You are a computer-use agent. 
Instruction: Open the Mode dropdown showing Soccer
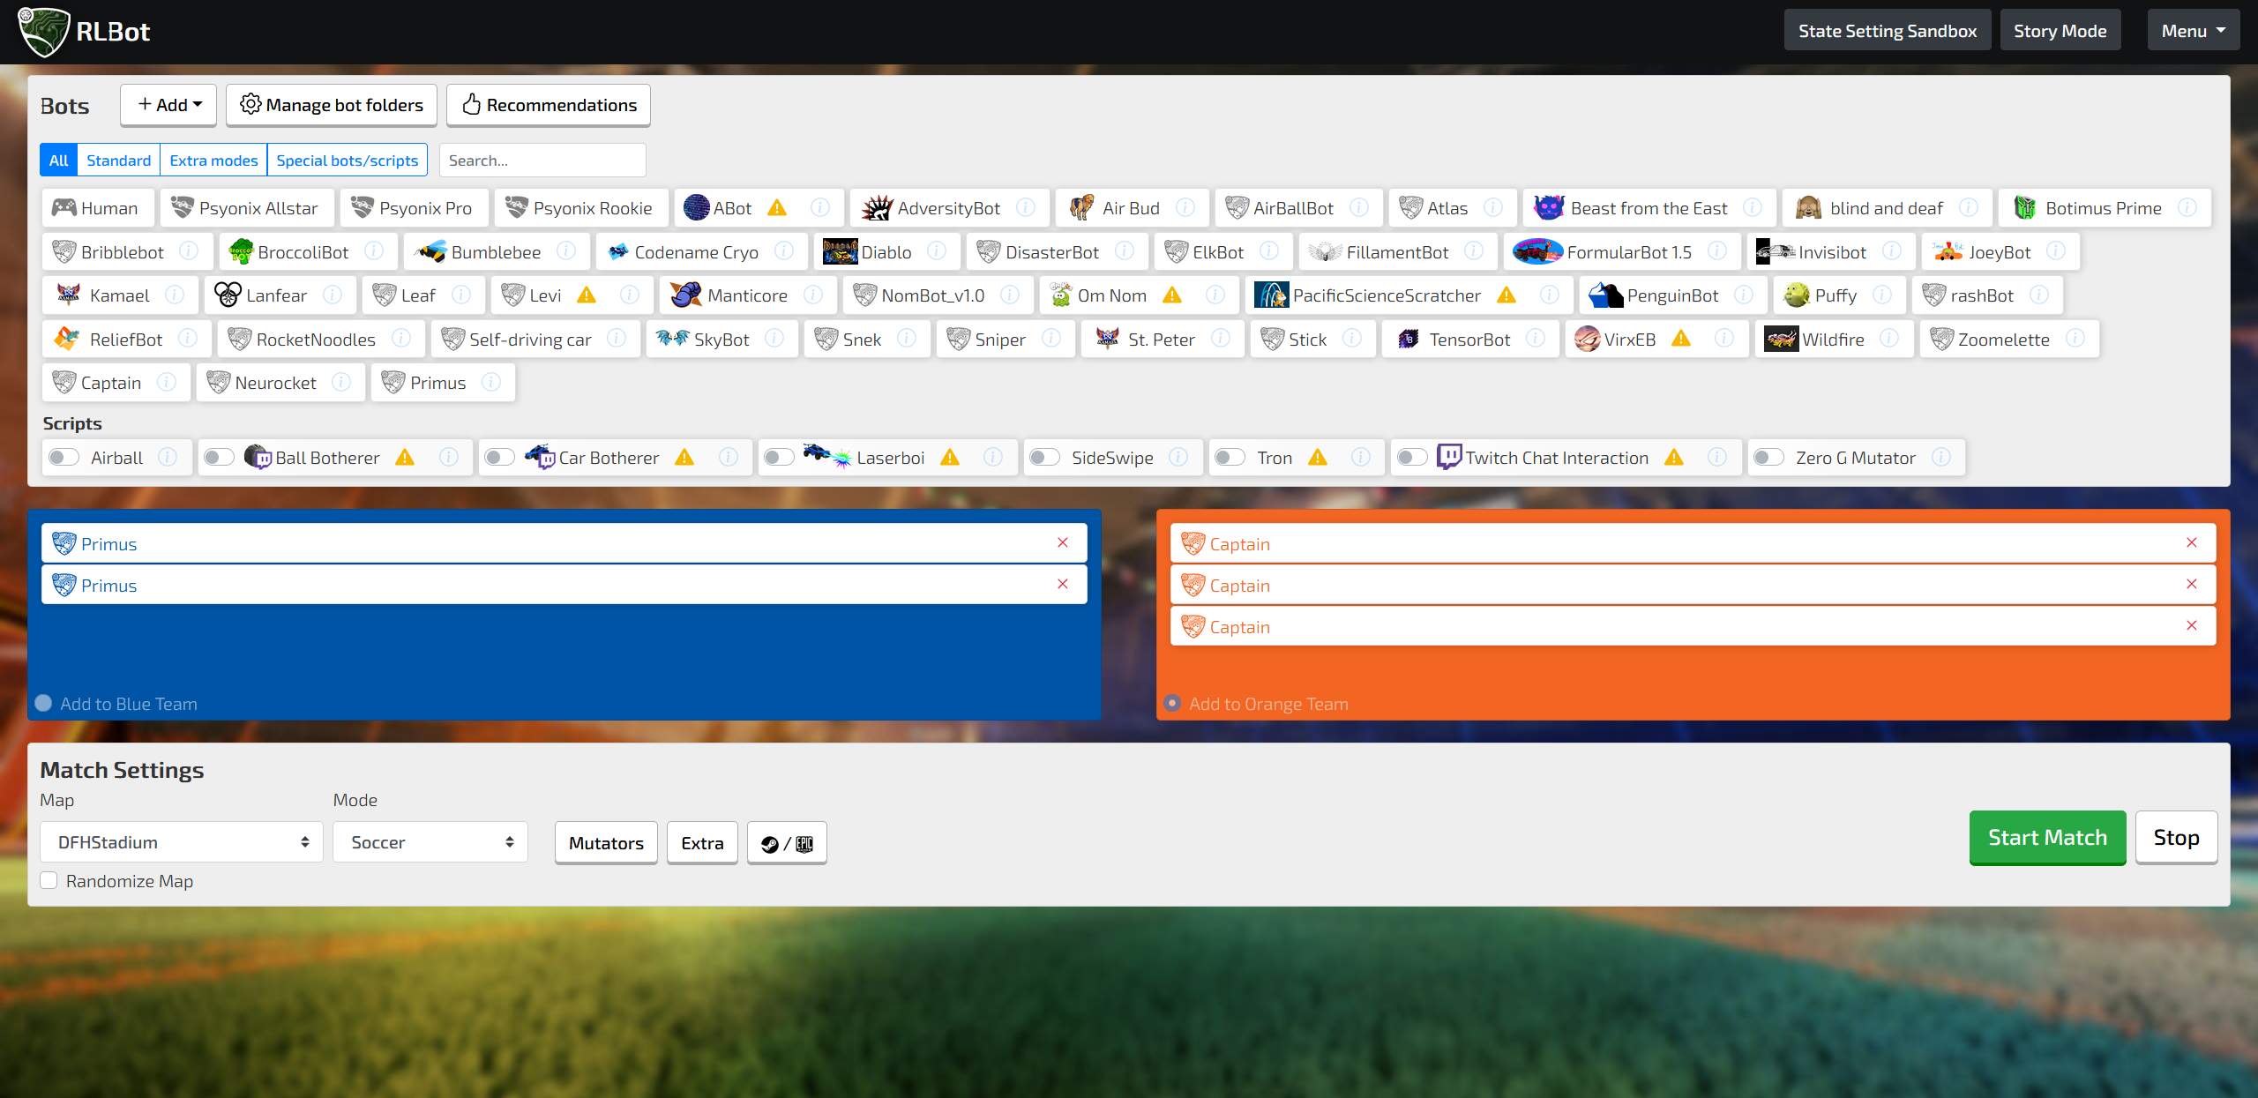(430, 842)
